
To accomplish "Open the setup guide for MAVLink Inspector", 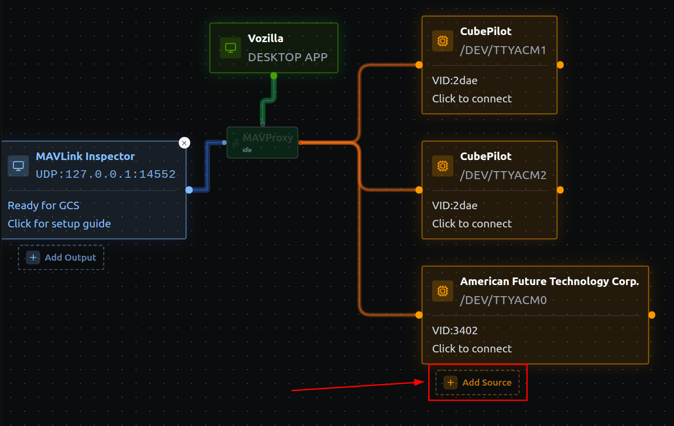I will (x=59, y=224).
